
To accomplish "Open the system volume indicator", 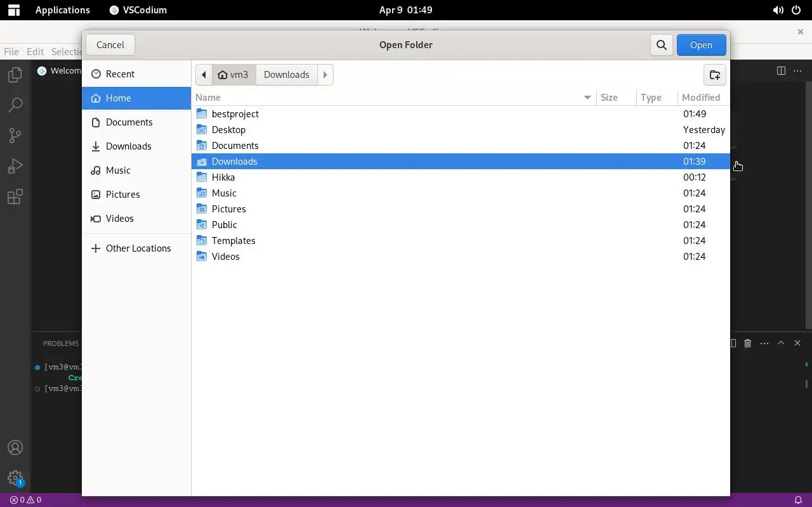I will click(778, 10).
